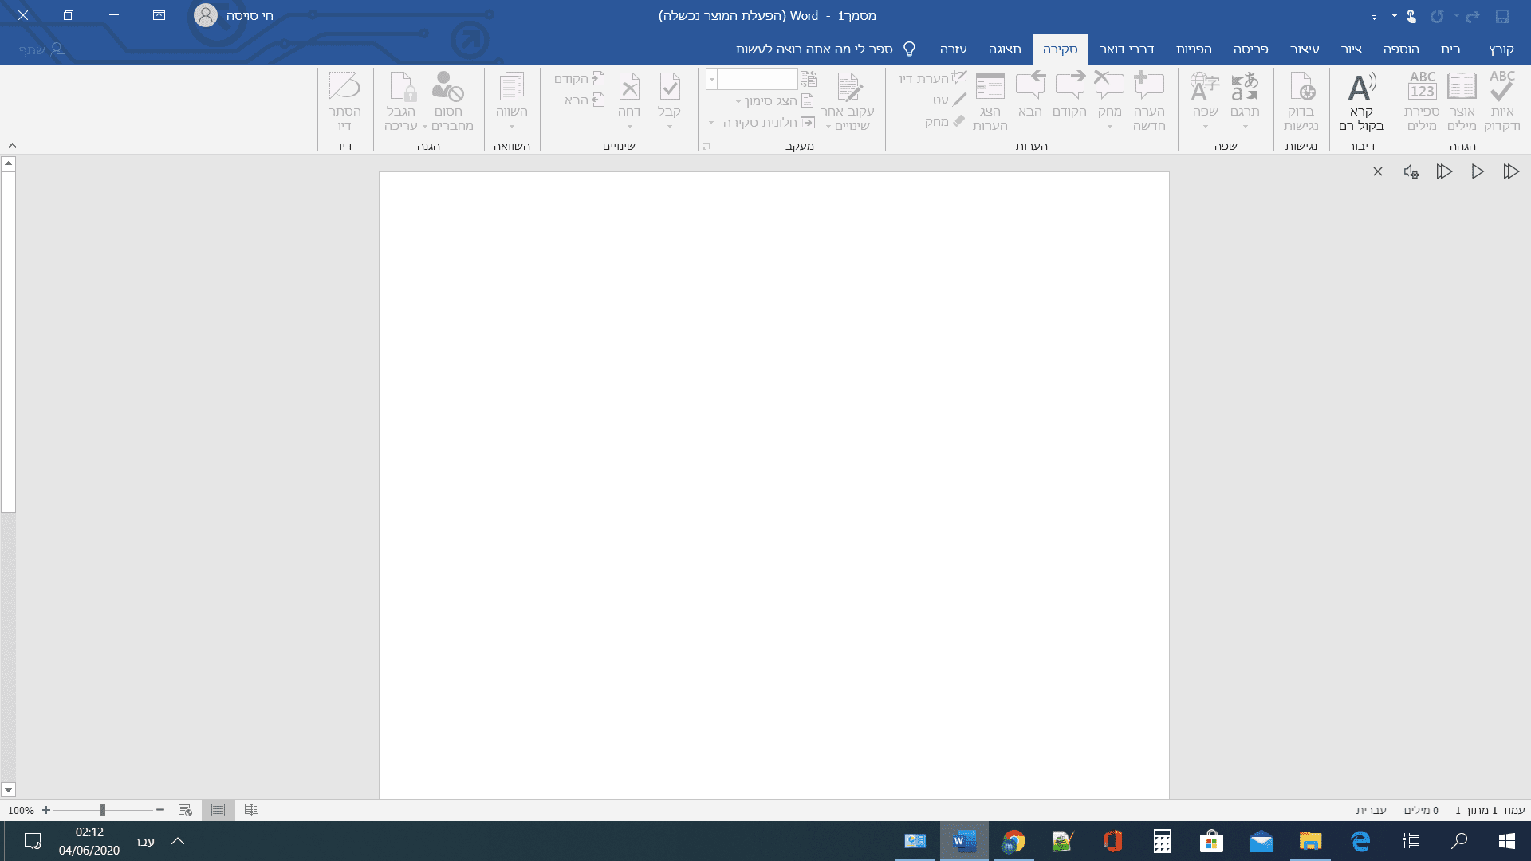Switch to the Insert (הוספה) tab
The image size is (1531, 861).
[1400, 49]
